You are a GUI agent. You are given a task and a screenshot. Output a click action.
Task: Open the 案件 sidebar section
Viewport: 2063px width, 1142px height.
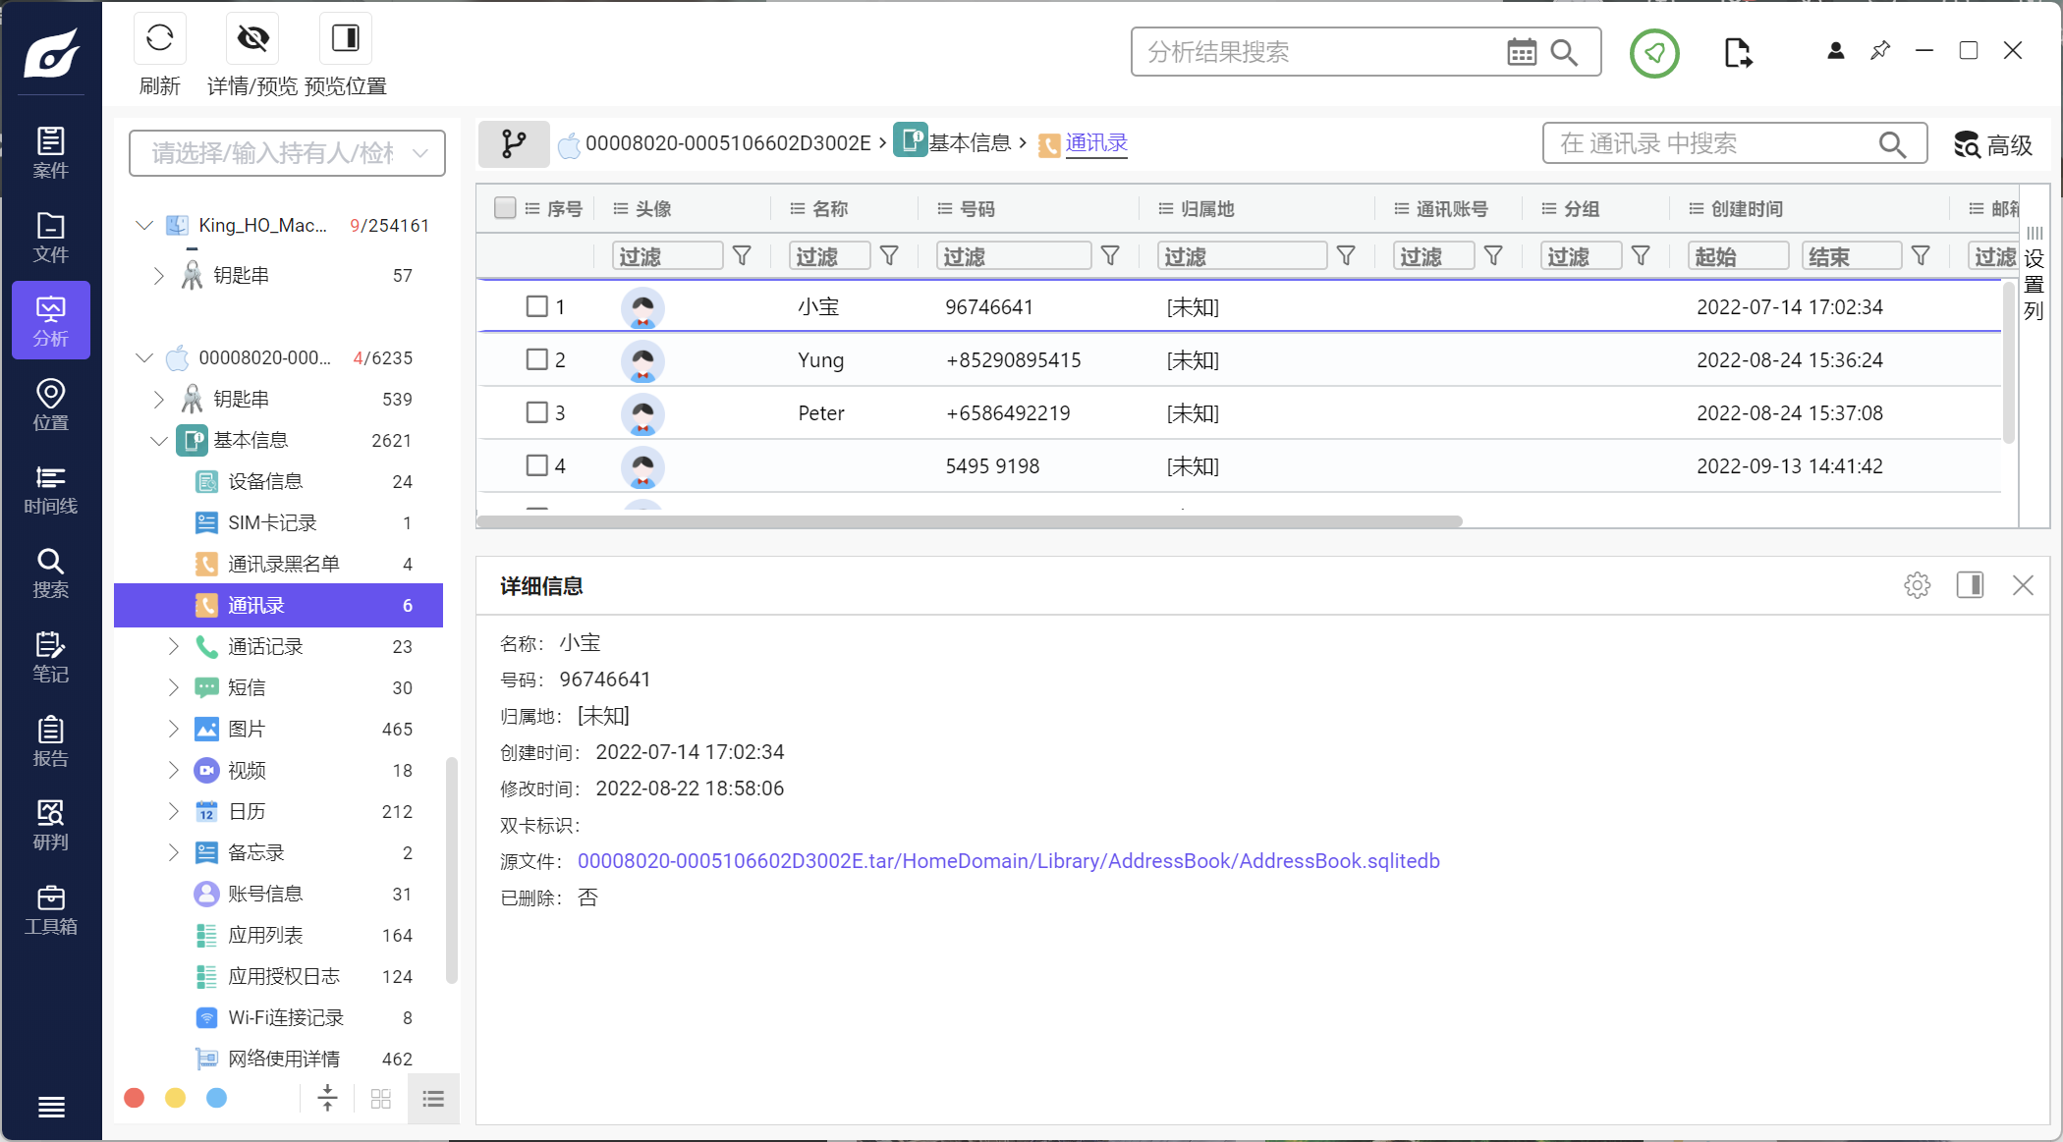click(x=51, y=153)
